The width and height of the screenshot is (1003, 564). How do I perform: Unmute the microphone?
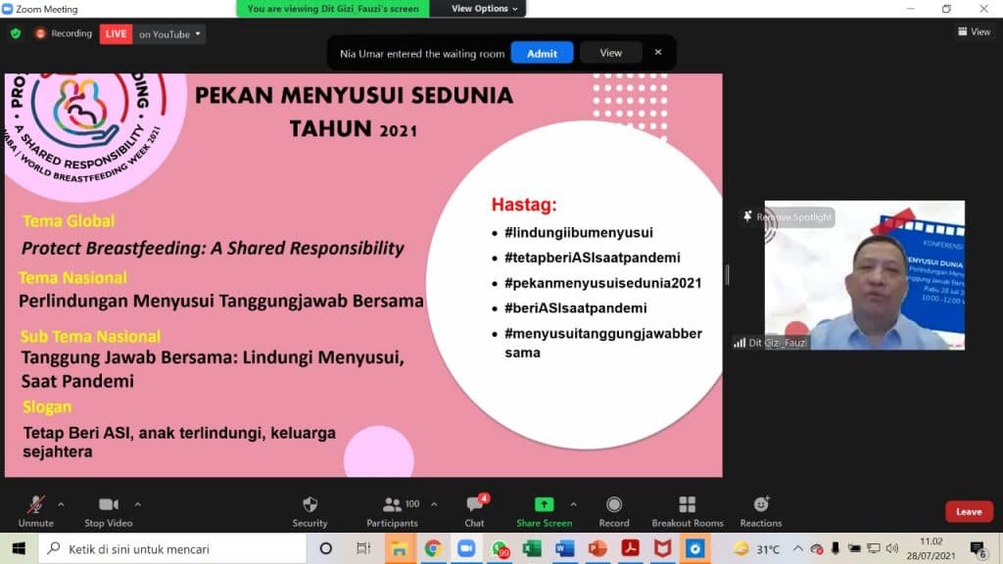(36, 511)
